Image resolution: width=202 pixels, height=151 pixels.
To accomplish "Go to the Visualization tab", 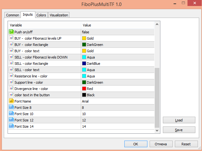I will 59,15.
